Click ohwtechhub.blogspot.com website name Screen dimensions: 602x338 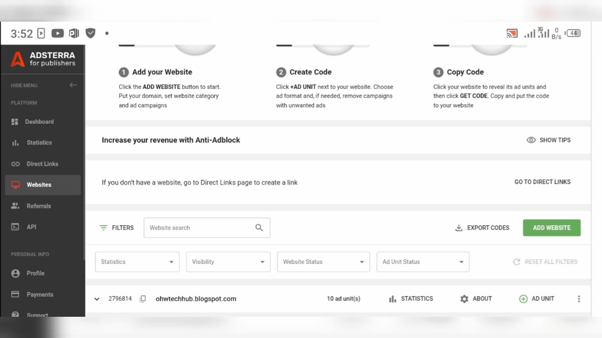[x=196, y=299]
